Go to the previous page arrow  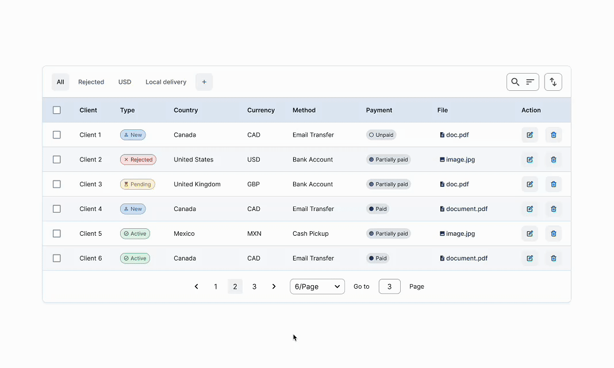pyautogui.click(x=196, y=286)
